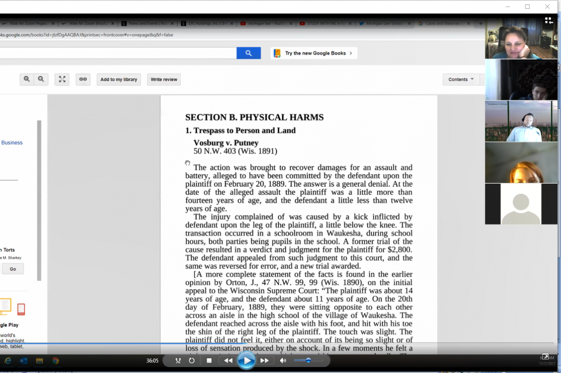Image resolution: width=561 pixels, height=373 pixels.
Task: Enter fullscreen book view
Action: pyautogui.click(x=62, y=79)
